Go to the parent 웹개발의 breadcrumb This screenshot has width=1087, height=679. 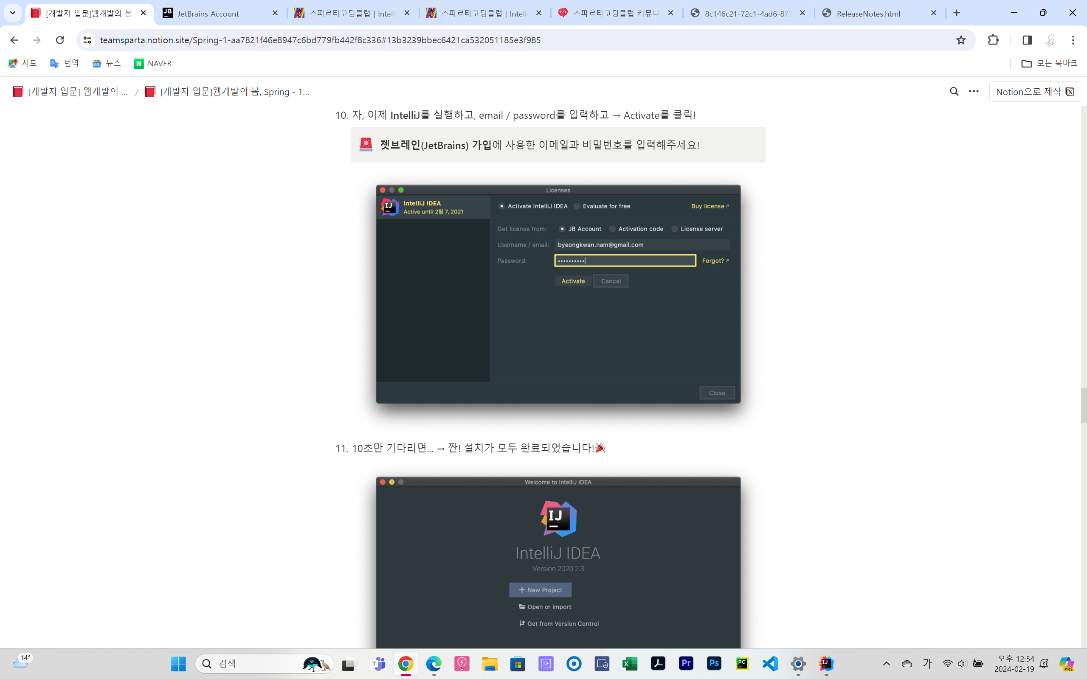(x=70, y=92)
